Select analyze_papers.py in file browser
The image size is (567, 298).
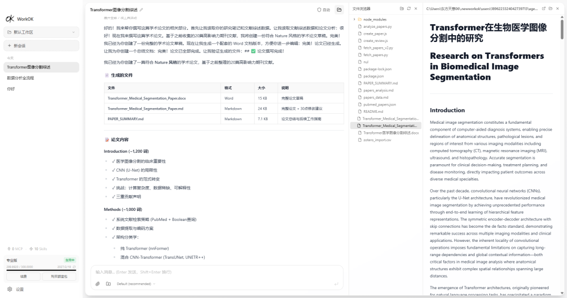[x=386, y=27]
